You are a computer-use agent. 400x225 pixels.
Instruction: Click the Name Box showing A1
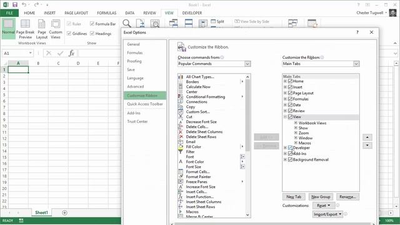pos(17,53)
